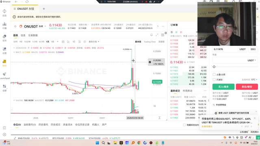Toggle hide other contracts checkbox
Viewport: 260px width, 146px height.
[184, 125]
